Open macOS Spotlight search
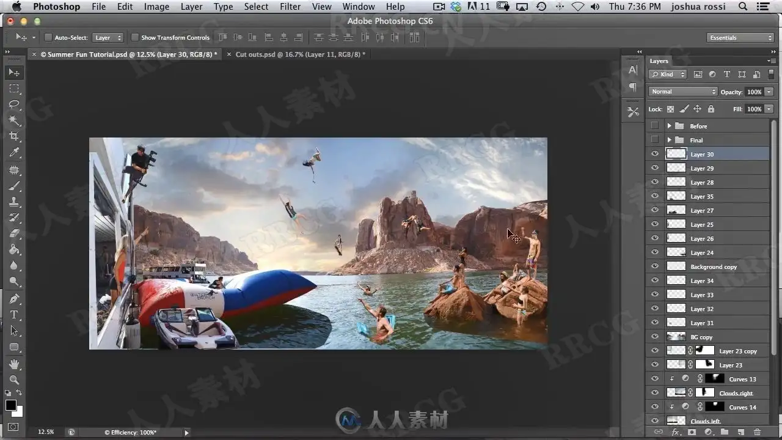Image resolution: width=782 pixels, height=440 pixels. [x=743, y=7]
